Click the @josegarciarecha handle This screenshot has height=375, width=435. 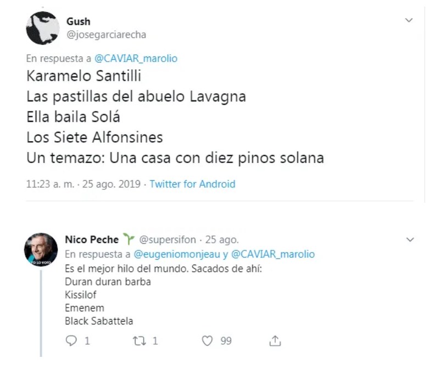pos(106,34)
